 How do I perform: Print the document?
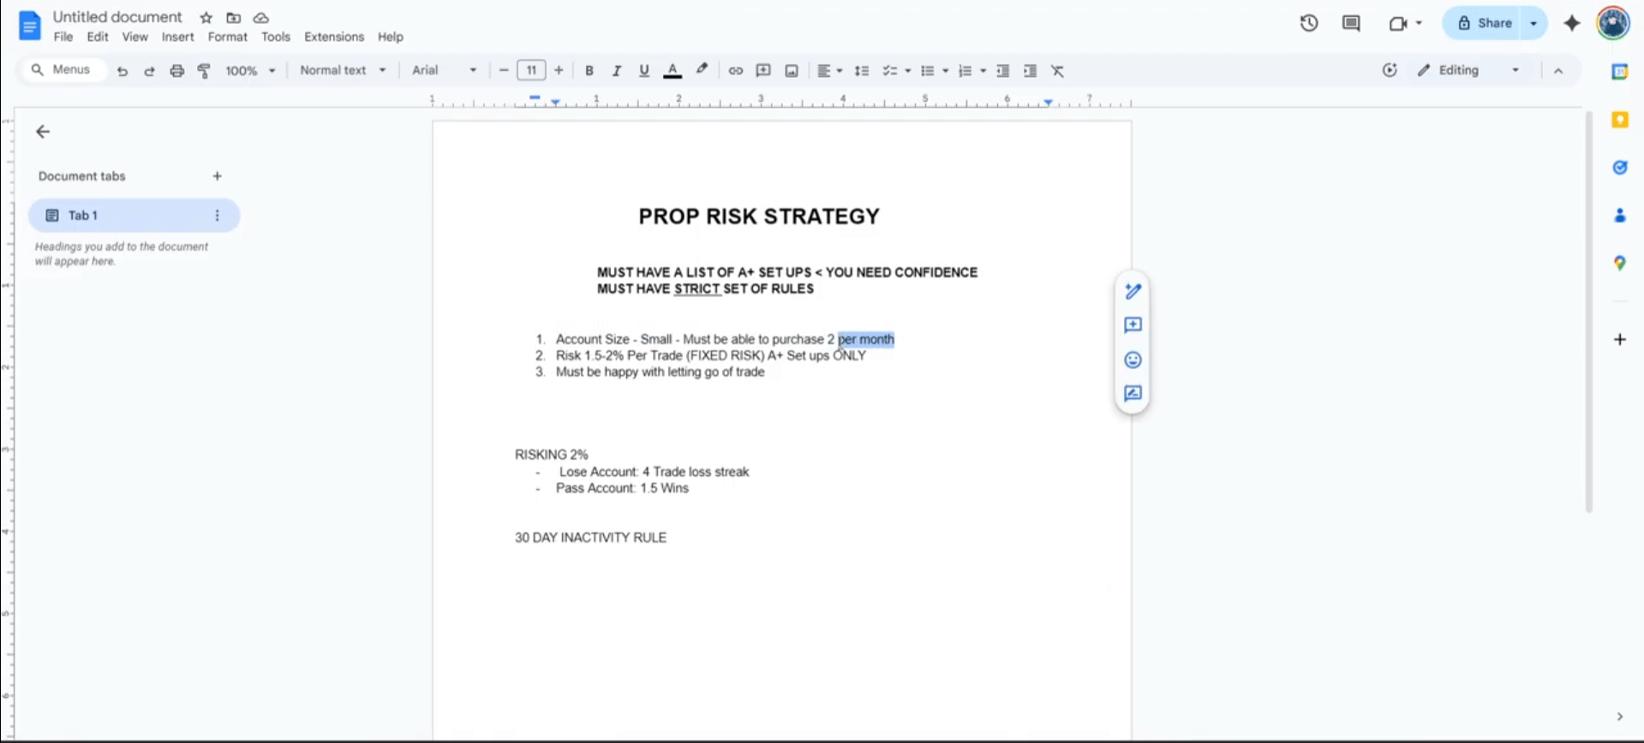176,71
